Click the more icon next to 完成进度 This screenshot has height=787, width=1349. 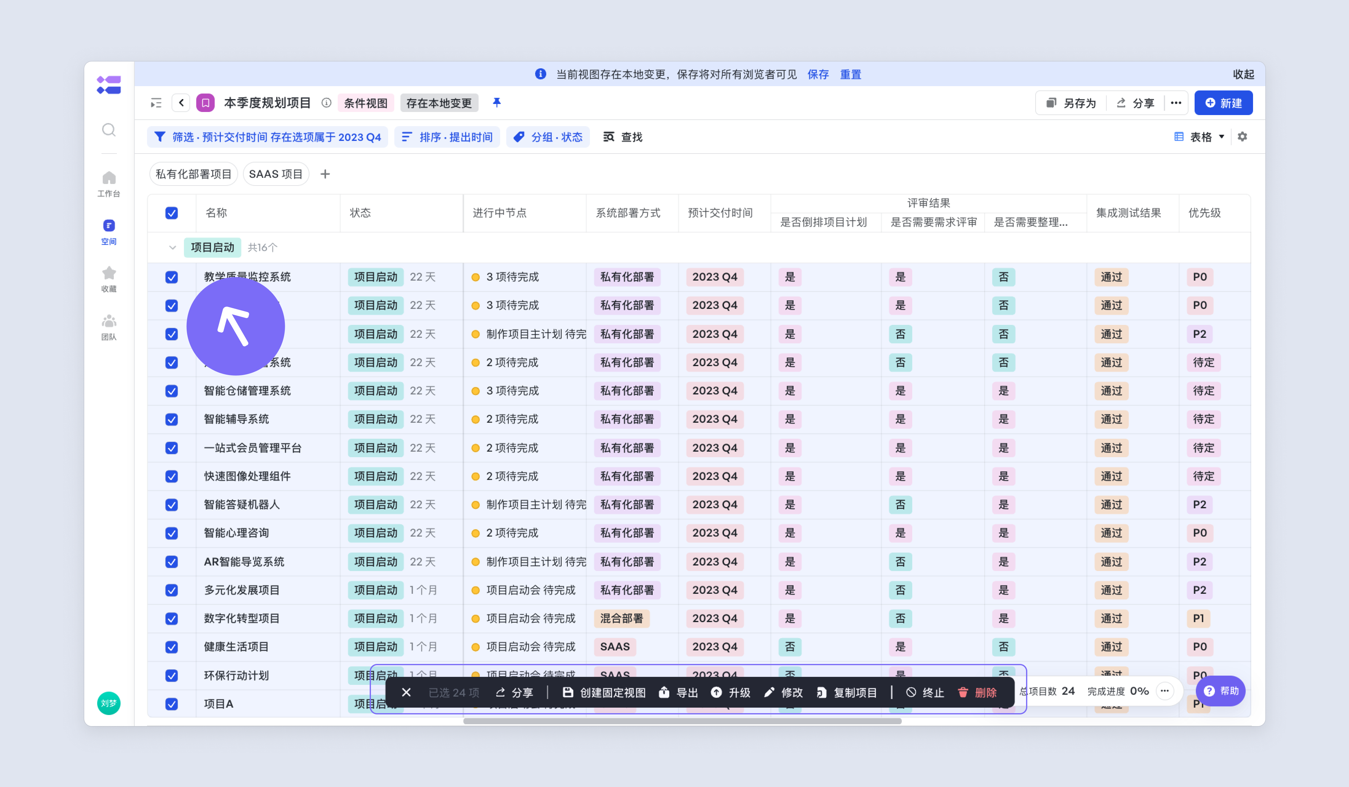click(x=1165, y=691)
